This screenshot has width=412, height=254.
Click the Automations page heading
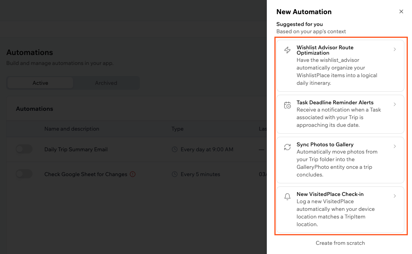(x=30, y=53)
